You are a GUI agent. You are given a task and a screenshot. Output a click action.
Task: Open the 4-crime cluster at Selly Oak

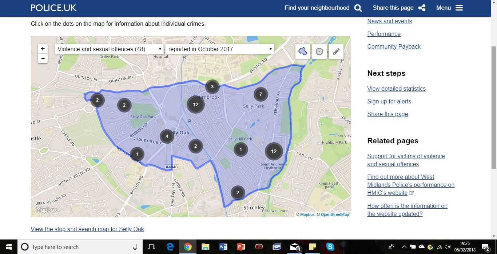(x=167, y=136)
